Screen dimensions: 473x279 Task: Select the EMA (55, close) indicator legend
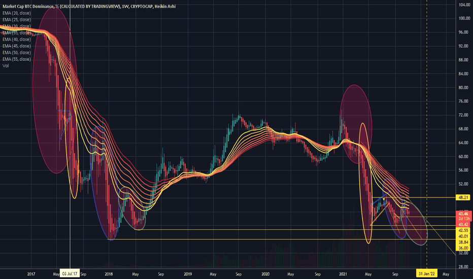click(17, 59)
